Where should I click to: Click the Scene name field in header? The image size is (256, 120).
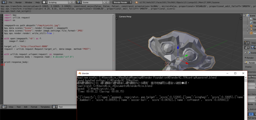[x=92, y=2]
